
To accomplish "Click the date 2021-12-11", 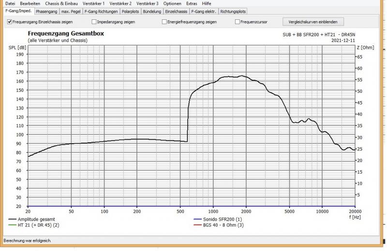I will click(x=343, y=40).
